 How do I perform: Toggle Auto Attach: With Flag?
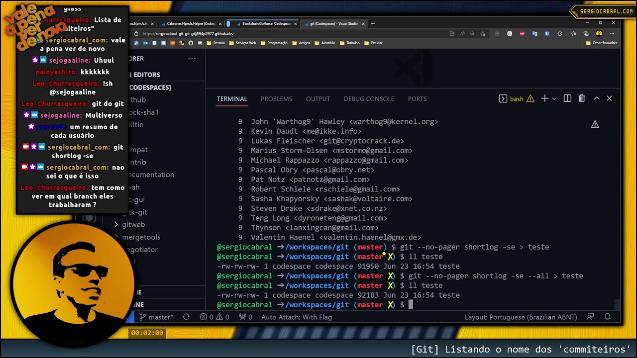pos(297,317)
